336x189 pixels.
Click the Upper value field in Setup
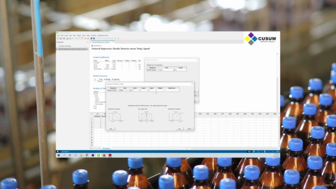point(152,90)
